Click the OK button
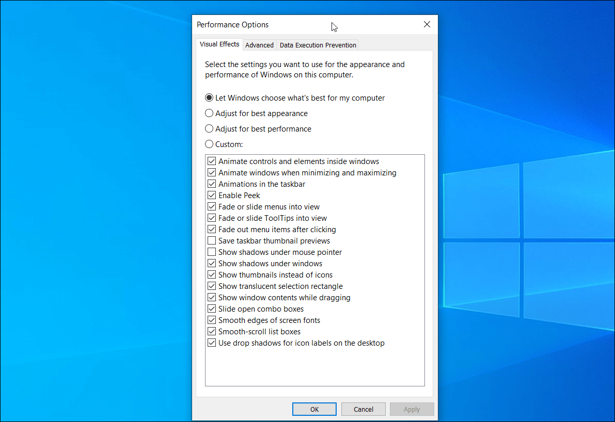The width and height of the screenshot is (615, 422). [x=314, y=409]
